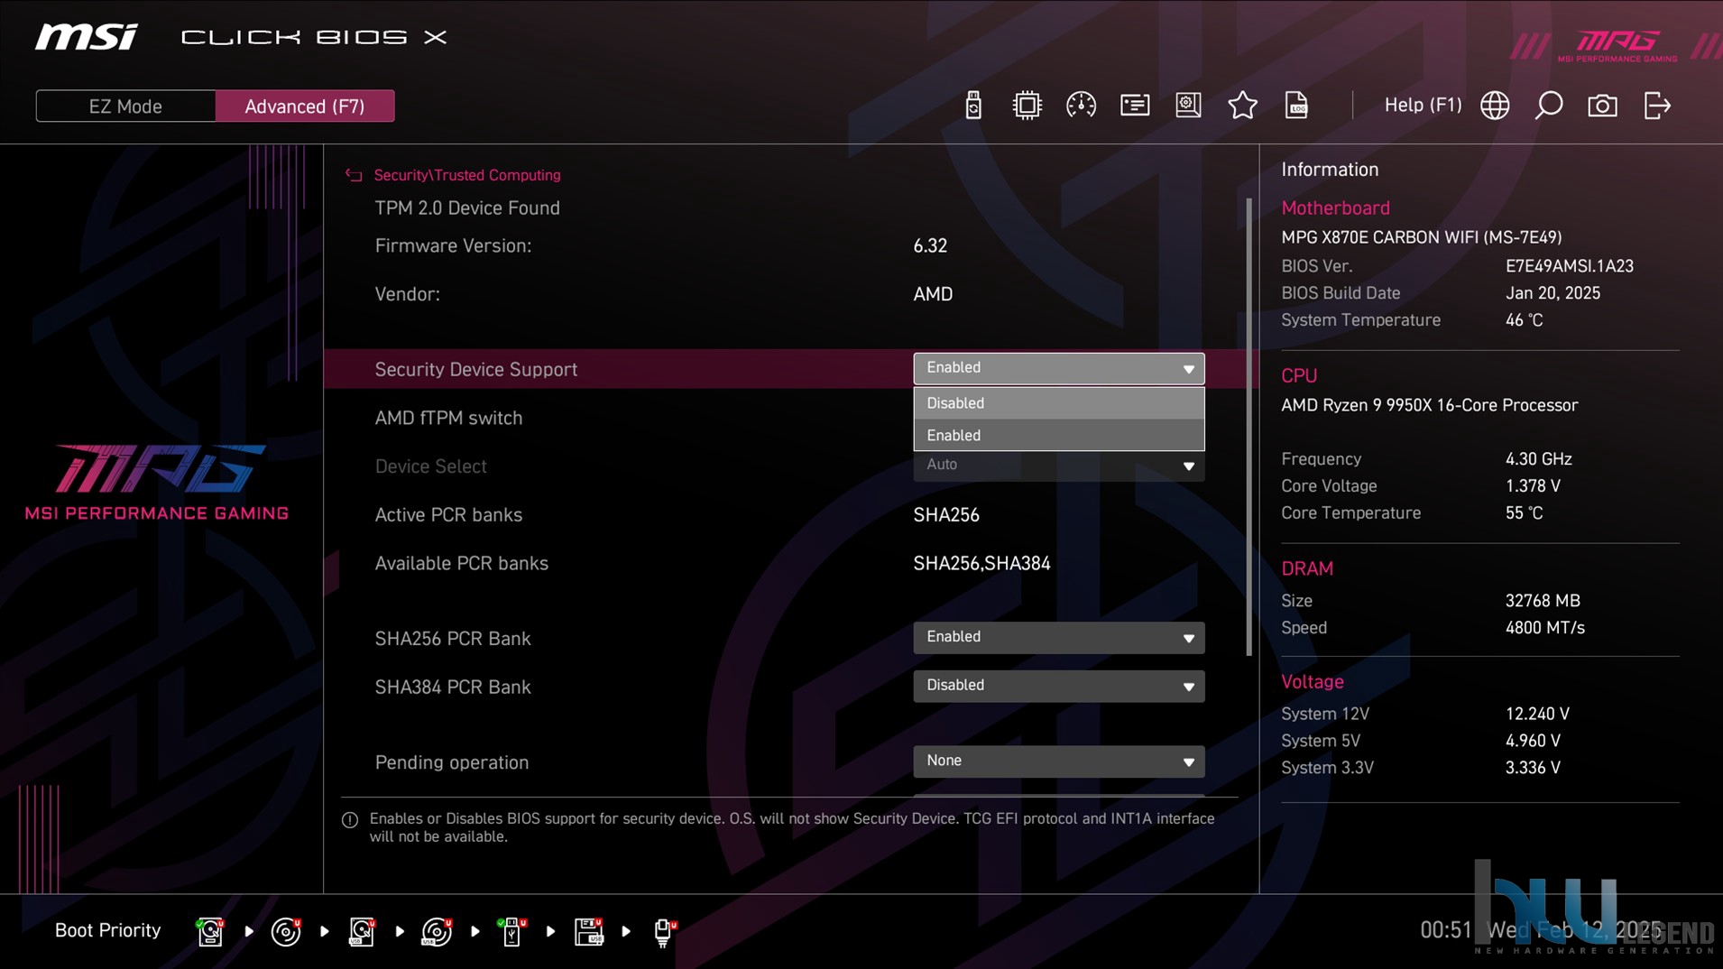Viewport: 1723px width, 969px height.
Task: Switch to EZ Mode
Action: [125, 106]
